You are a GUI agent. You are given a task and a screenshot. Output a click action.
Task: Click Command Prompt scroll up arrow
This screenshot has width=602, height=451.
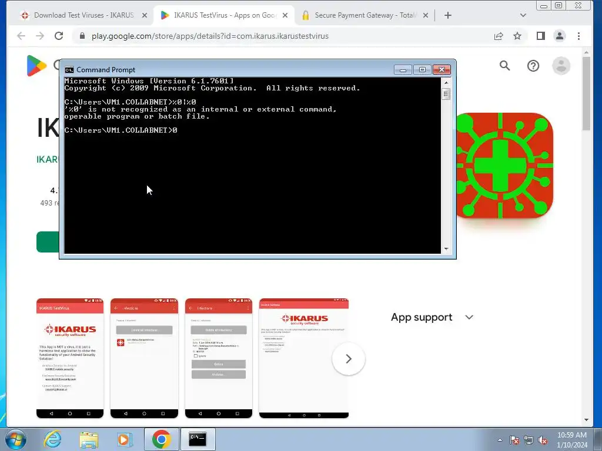pyautogui.click(x=446, y=82)
